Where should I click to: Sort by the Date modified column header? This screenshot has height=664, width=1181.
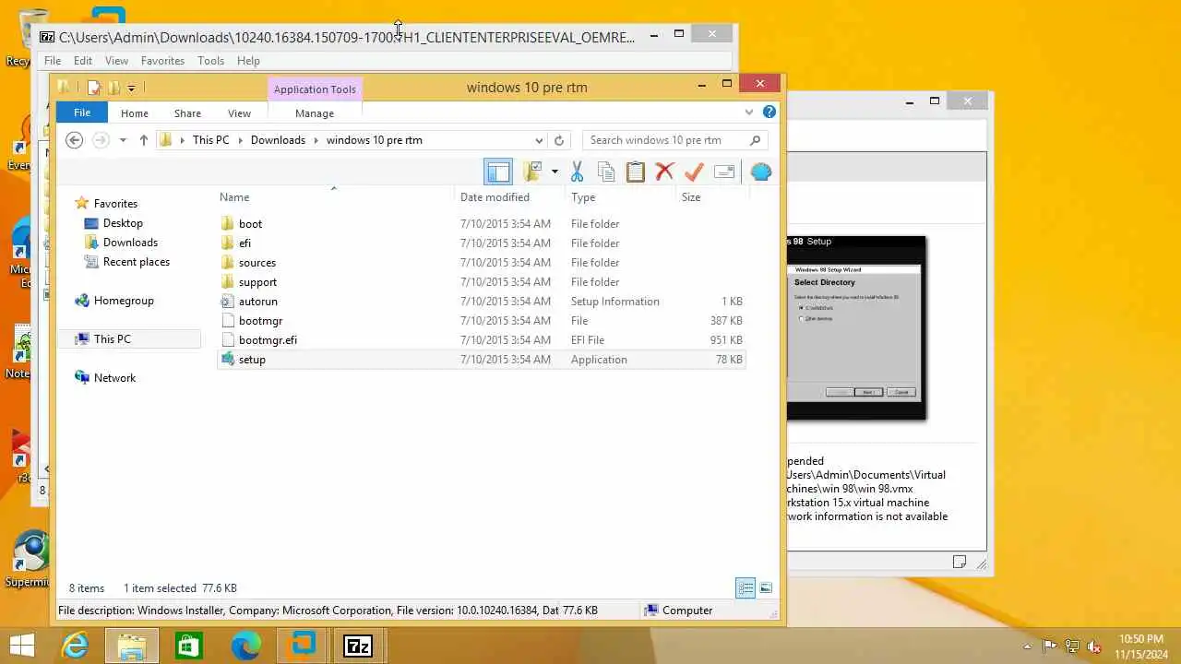495,197
